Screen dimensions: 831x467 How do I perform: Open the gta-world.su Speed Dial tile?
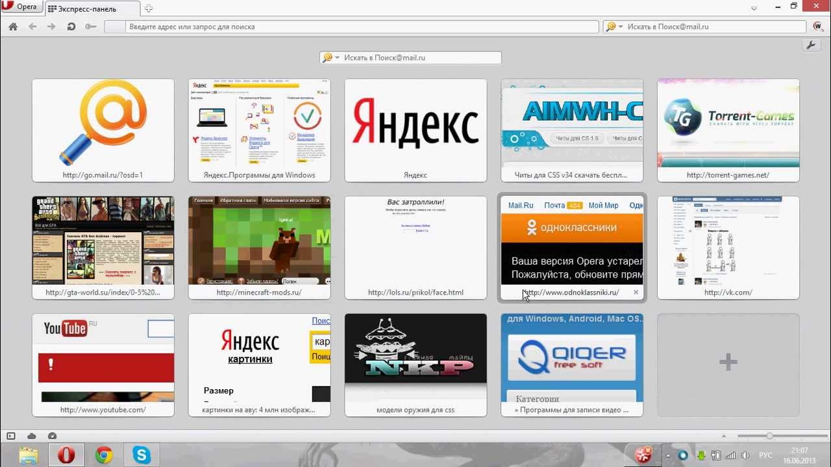(x=103, y=248)
